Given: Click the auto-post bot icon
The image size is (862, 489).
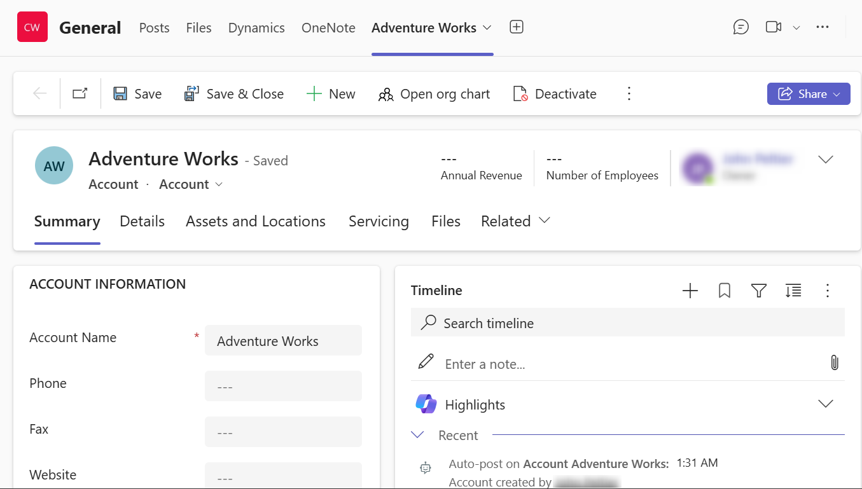Looking at the screenshot, I should click(x=426, y=468).
